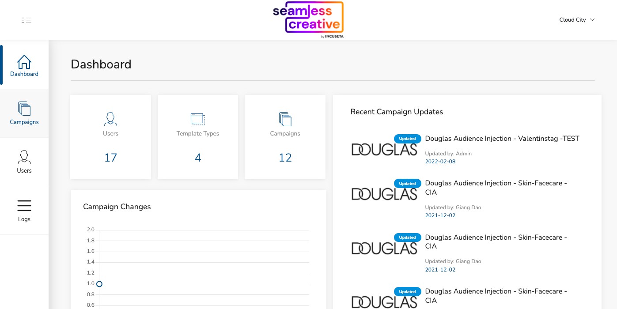Open Campaigns from the sidebar

coord(24,113)
